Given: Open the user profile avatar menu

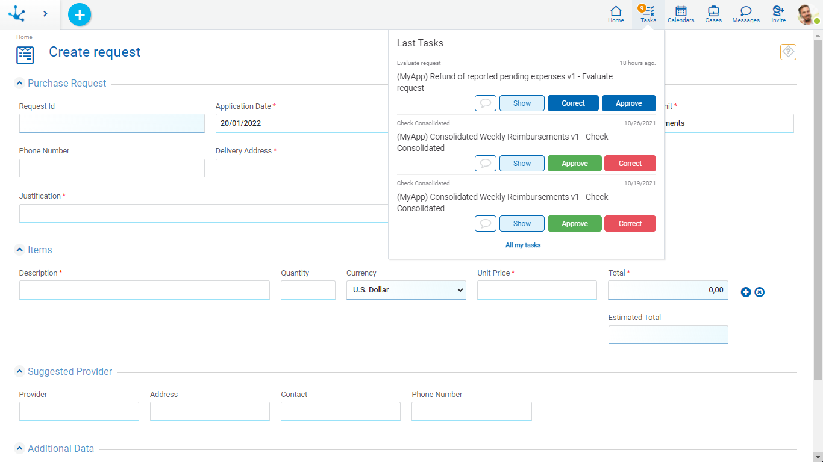Looking at the screenshot, I should click(807, 14).
